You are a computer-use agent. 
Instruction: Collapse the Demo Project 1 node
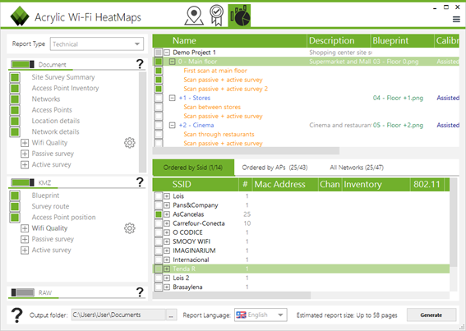[x=167, y=53]
